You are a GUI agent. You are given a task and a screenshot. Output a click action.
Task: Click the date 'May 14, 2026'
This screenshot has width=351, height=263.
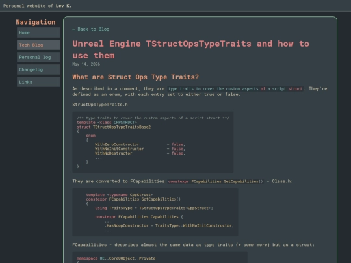(86, 64)
